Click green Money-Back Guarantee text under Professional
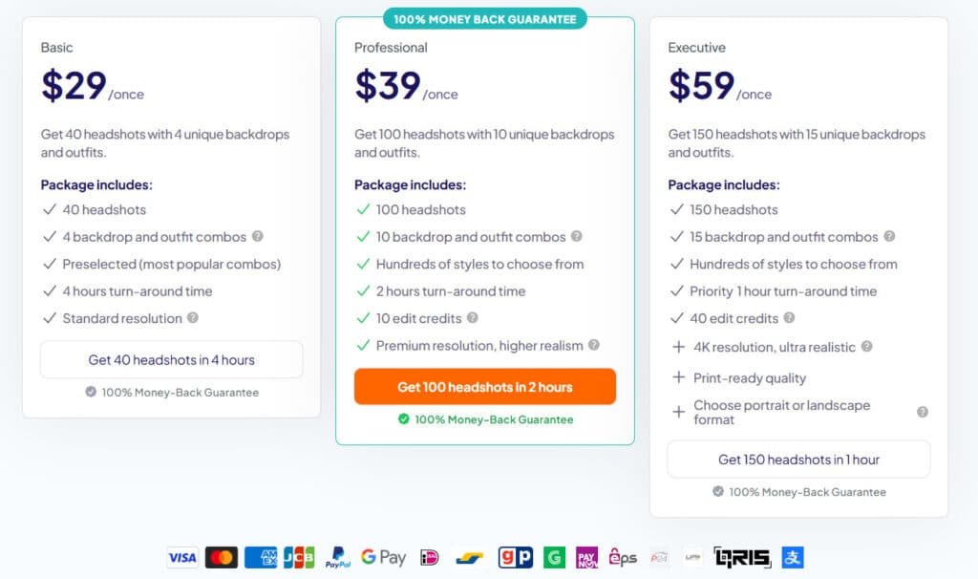This screenshot has width=978, height=579. coord(494,419)
